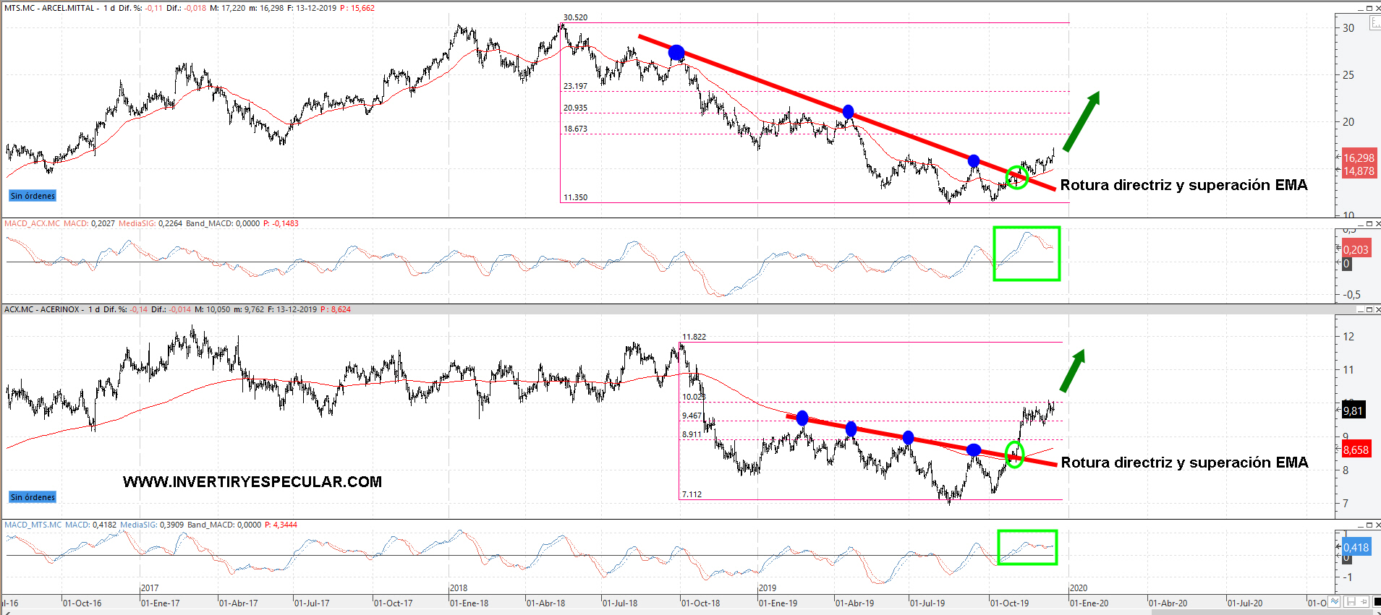Click the green circle on ArcelorMittal breakout

pyautogui.click(x=1017, y=177)
